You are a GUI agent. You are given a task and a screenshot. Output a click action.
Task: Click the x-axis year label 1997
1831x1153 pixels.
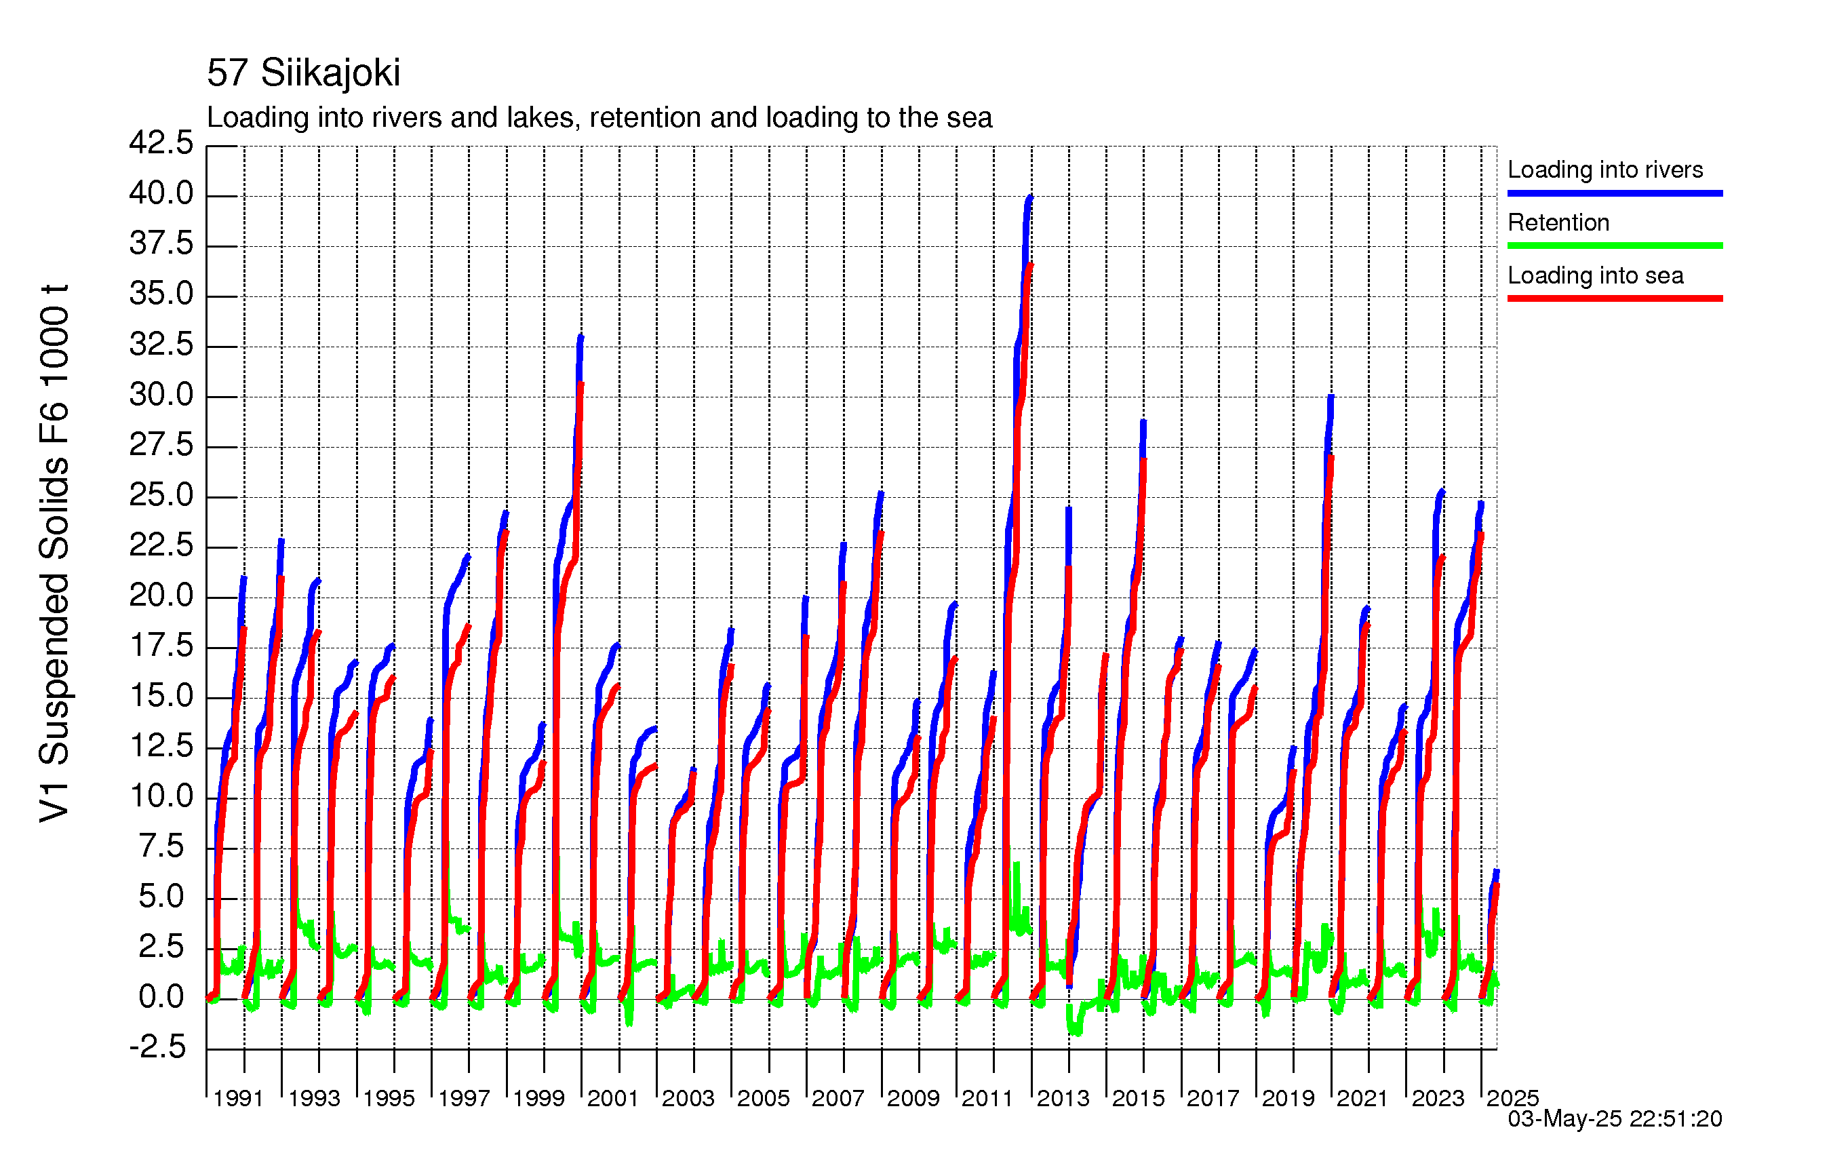tap(464, 1099)
